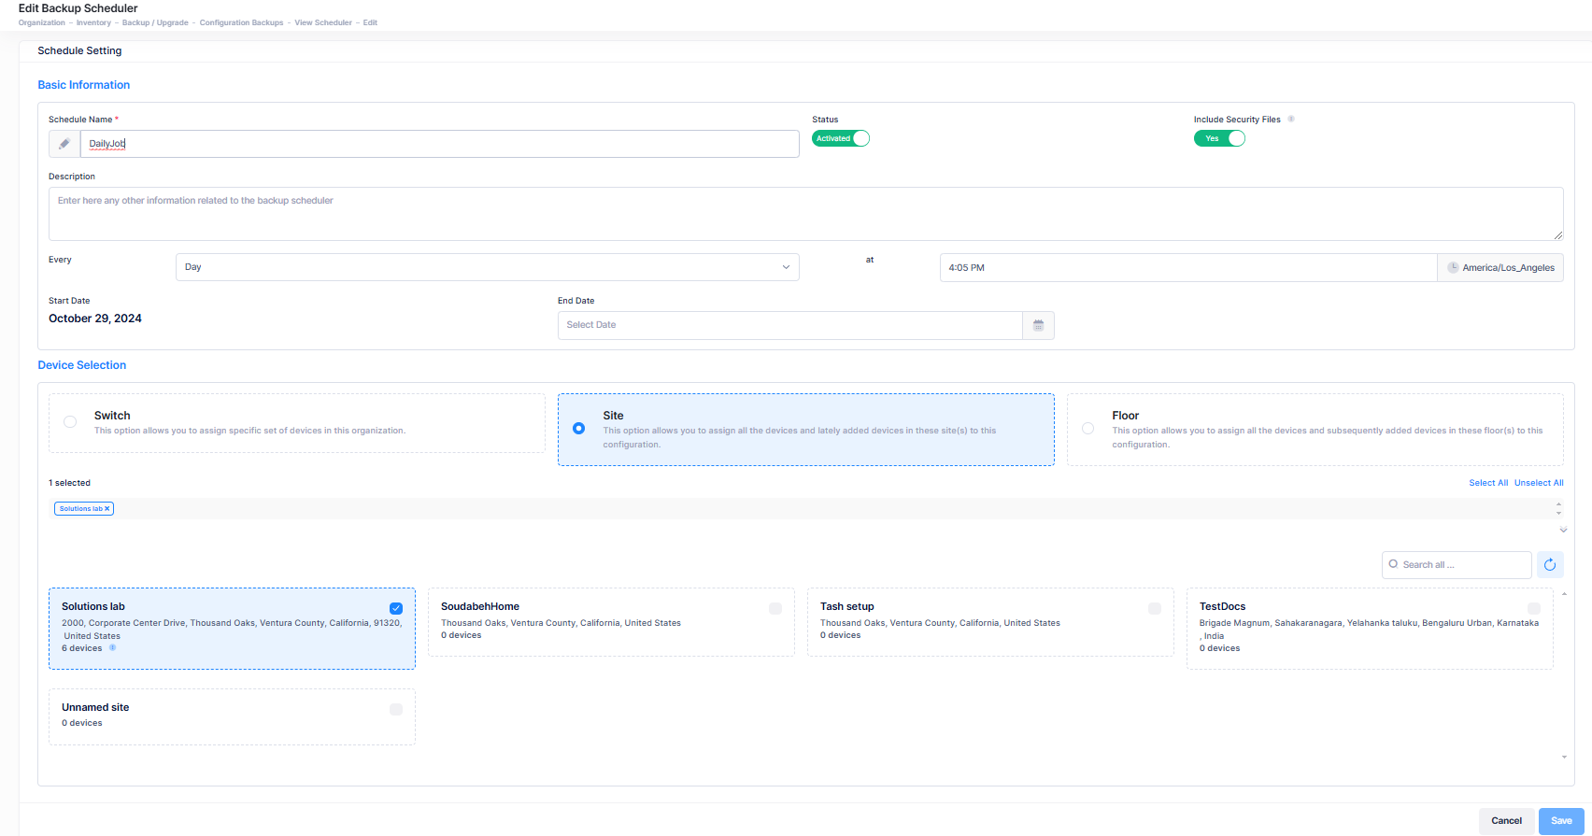The height and width of the screenshot is (836, 1592).
Task: Choose the Floor device selection option
Action: (x=1087, y=429)
